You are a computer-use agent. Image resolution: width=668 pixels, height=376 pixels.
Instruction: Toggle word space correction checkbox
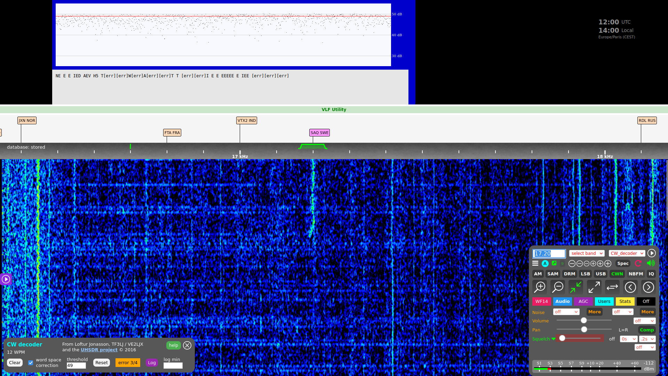tap(31, 363)
